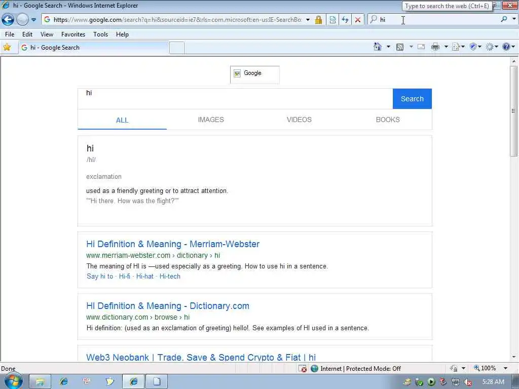
Task: Click the browser search box containing hi
Action: point(437,20)
